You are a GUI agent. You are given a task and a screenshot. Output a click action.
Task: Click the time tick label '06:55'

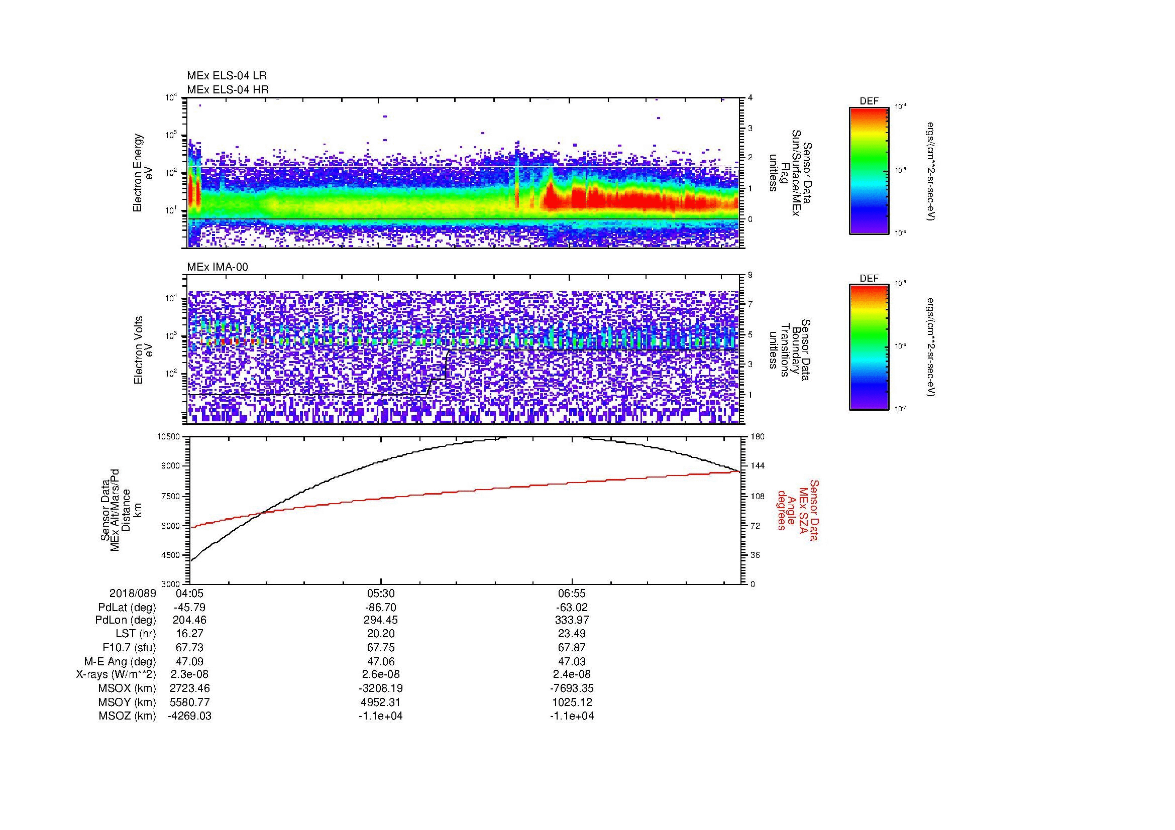(572, 593)
